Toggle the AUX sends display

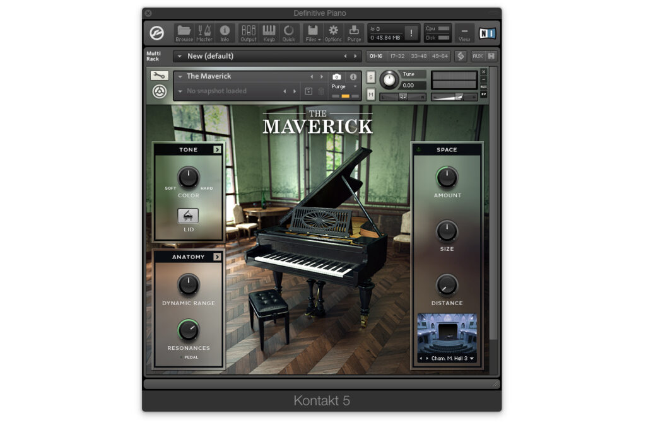pos(478,56)
